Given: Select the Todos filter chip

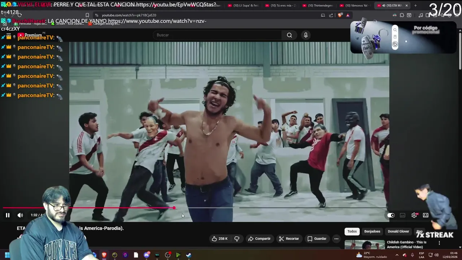Looking at the screenshot, I should [x=352, y=231].
